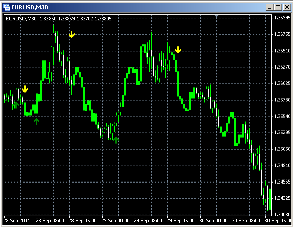Click the time label 28 Sep 2011
Image resolution: width=293 pixels, height=227 pixels.
[17, 221]
